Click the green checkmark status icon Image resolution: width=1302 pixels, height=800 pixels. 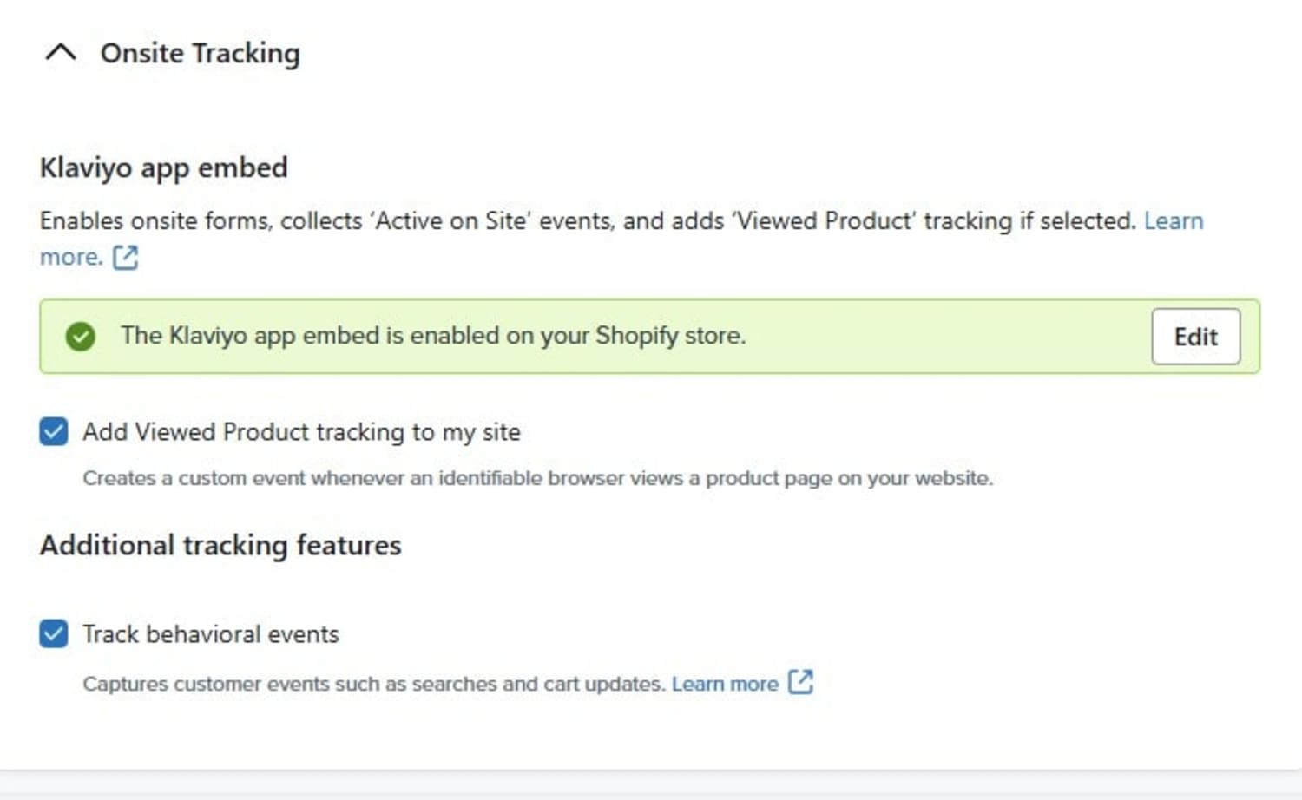pos(81,336)
